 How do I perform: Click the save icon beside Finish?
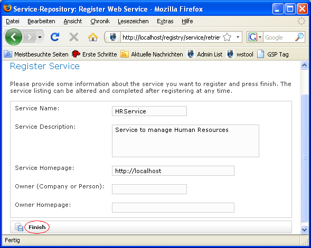click(x=19, y=227)
